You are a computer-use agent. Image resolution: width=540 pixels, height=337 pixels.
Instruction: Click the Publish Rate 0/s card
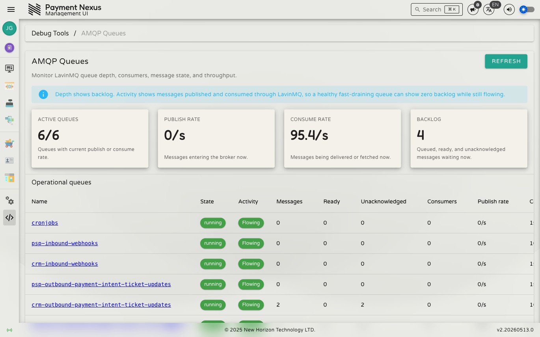tap(216, 138)
